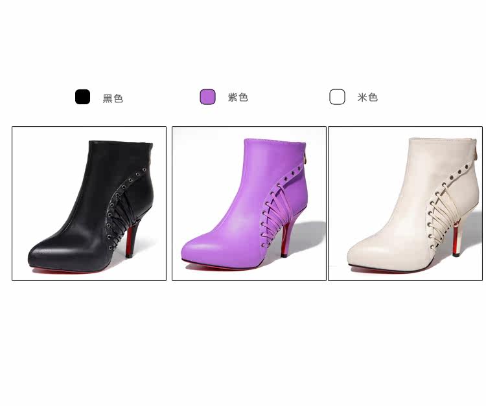
Task: Click the 紫色 label text
Action: click(238, 97)
